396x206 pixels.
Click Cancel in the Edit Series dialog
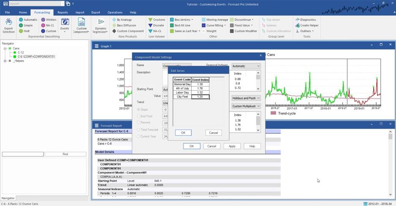(x=213, y=133)
